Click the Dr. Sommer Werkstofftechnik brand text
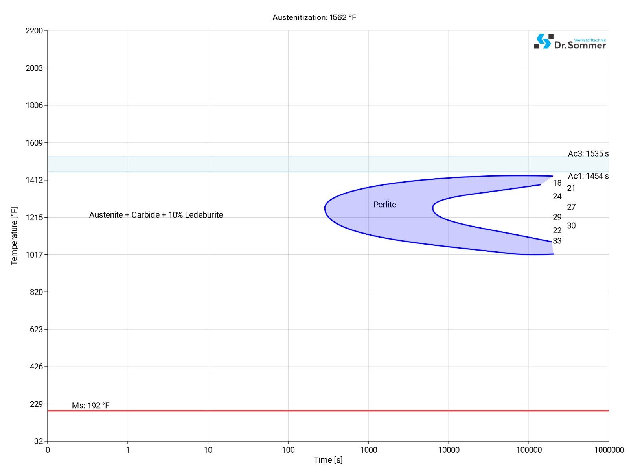This screenshot has width=629, height=472. 580,44
